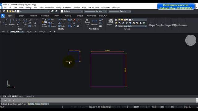Open the Annotate ribbon tab
The height and width of the screenshot is (111, 198).
point(33,16)
